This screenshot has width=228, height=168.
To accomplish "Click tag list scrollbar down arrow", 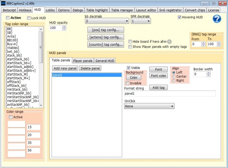I will [x=41, y=105].
